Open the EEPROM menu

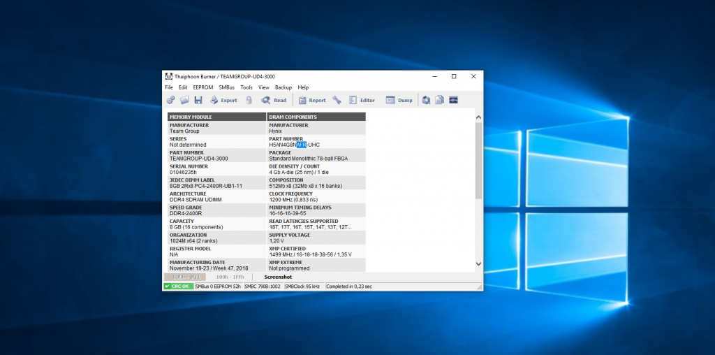(x=203, y=87)
